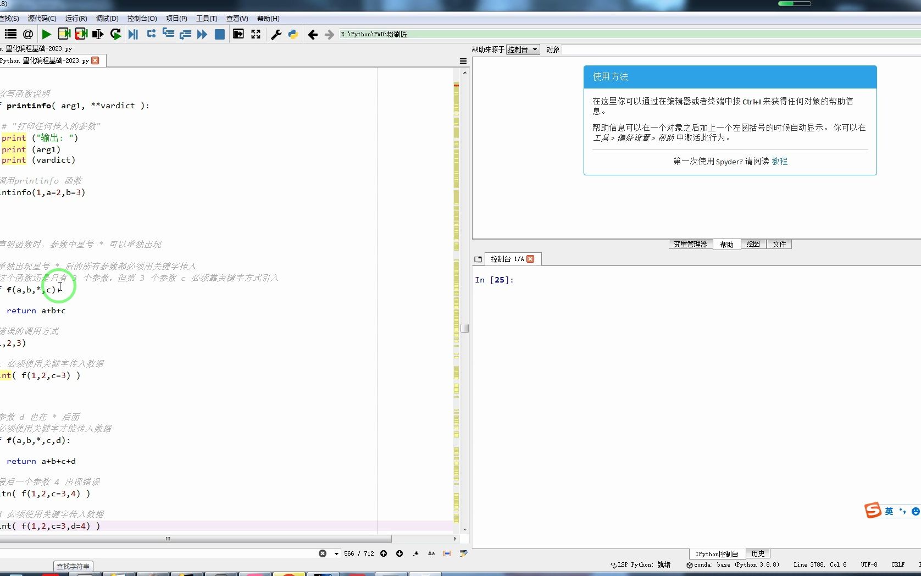Switch to 绘图 tab
This screenshot has height=576, width=921.
[x=753, y=244]
